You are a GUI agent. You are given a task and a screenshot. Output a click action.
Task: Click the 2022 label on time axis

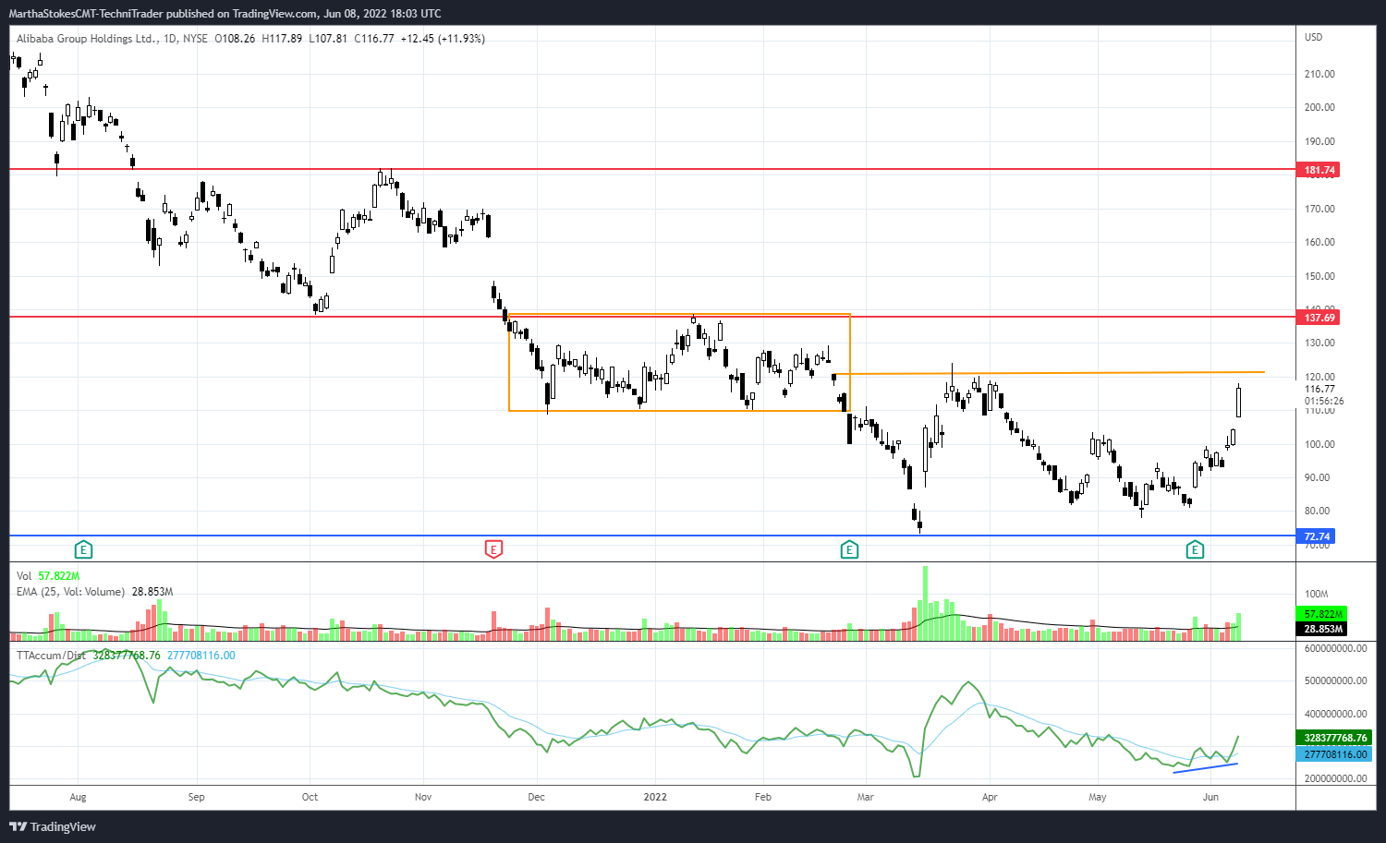click(x=655, y=797)
